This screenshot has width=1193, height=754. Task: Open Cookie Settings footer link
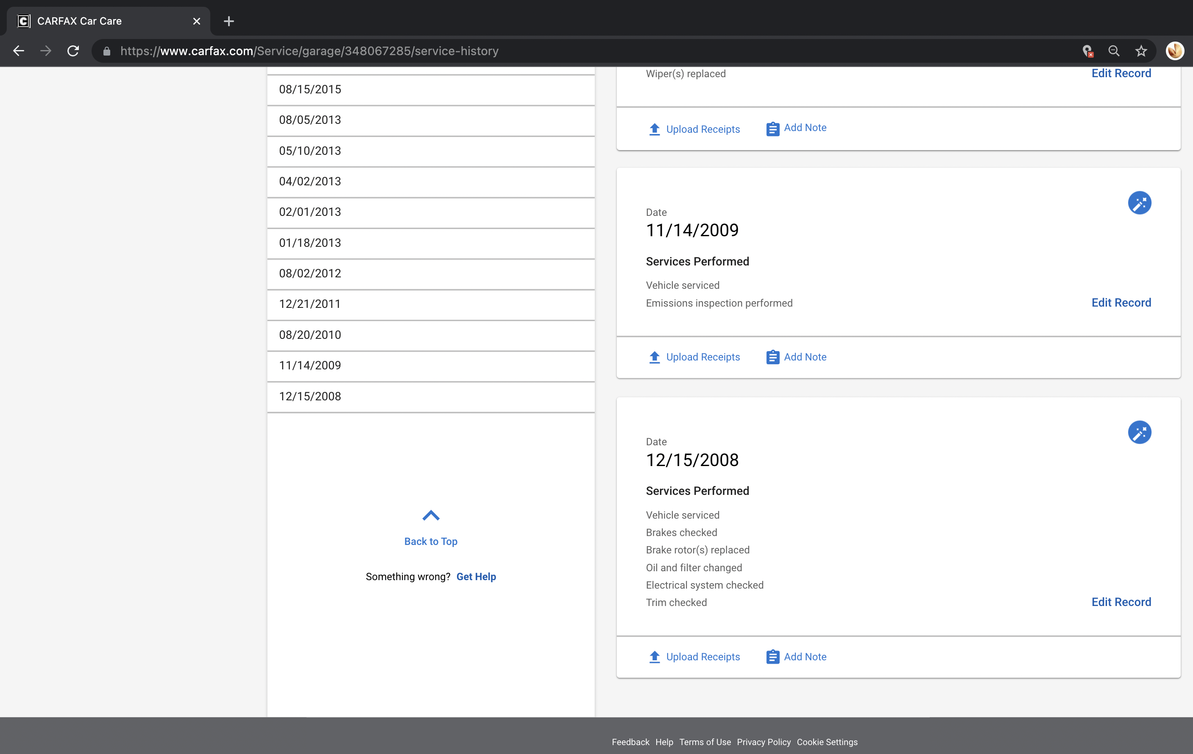827,742
